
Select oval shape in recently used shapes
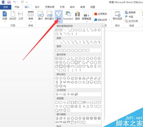pyautogui.click(x=76, y=30)
